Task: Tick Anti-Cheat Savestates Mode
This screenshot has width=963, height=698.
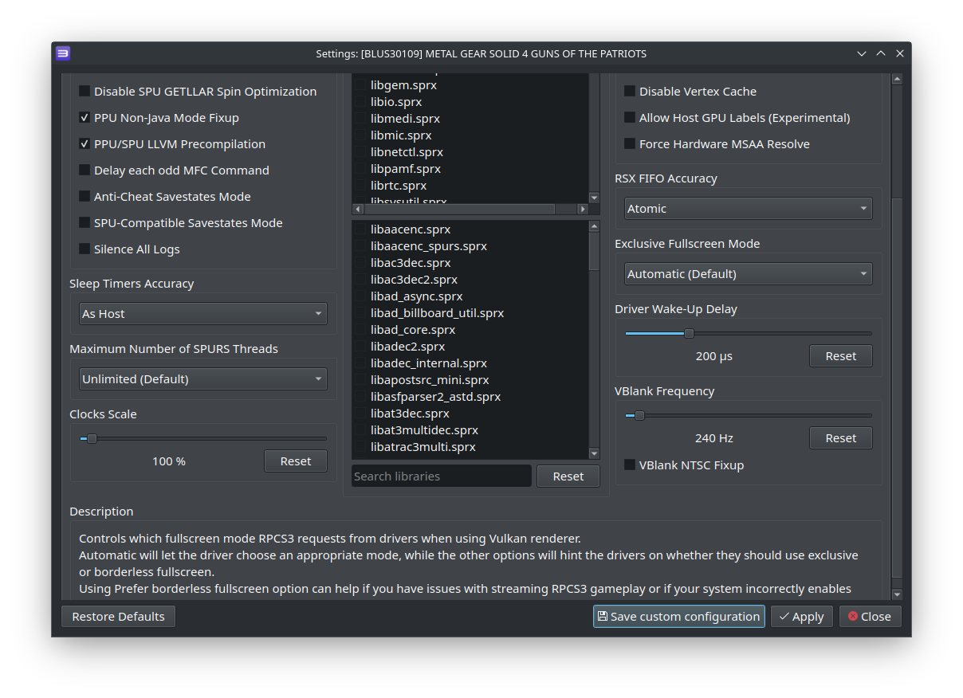Action: [x=85, y=197]
